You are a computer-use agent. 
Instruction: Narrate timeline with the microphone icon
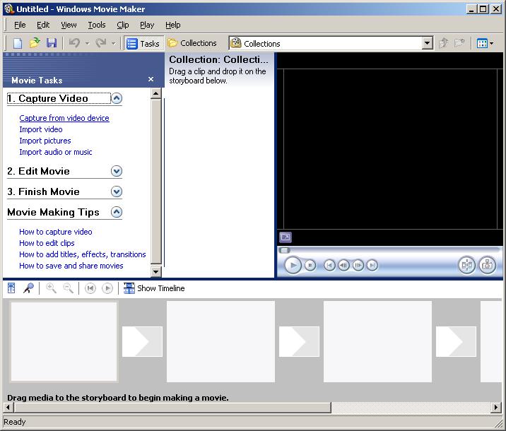point(28,288)
